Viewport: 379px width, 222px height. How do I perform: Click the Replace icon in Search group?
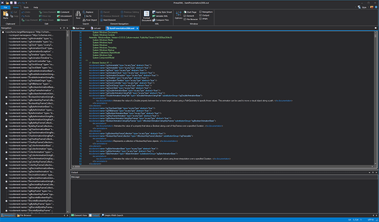coord(84,12)
